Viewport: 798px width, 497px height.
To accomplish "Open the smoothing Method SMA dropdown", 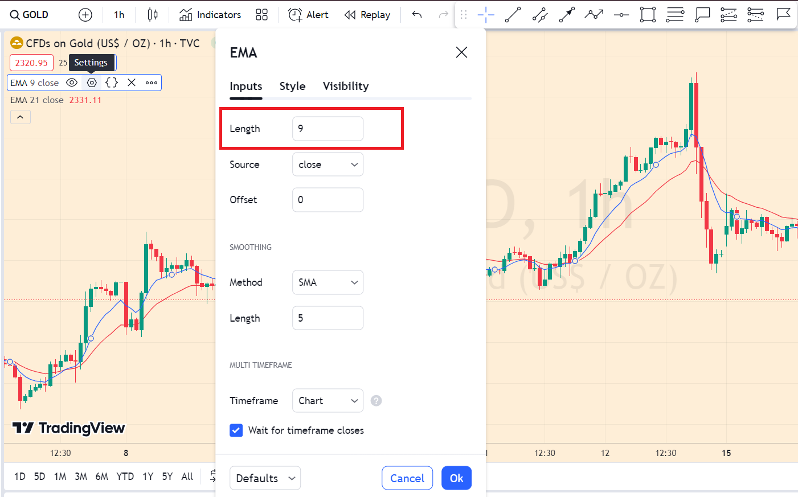I will coord(328,282).
